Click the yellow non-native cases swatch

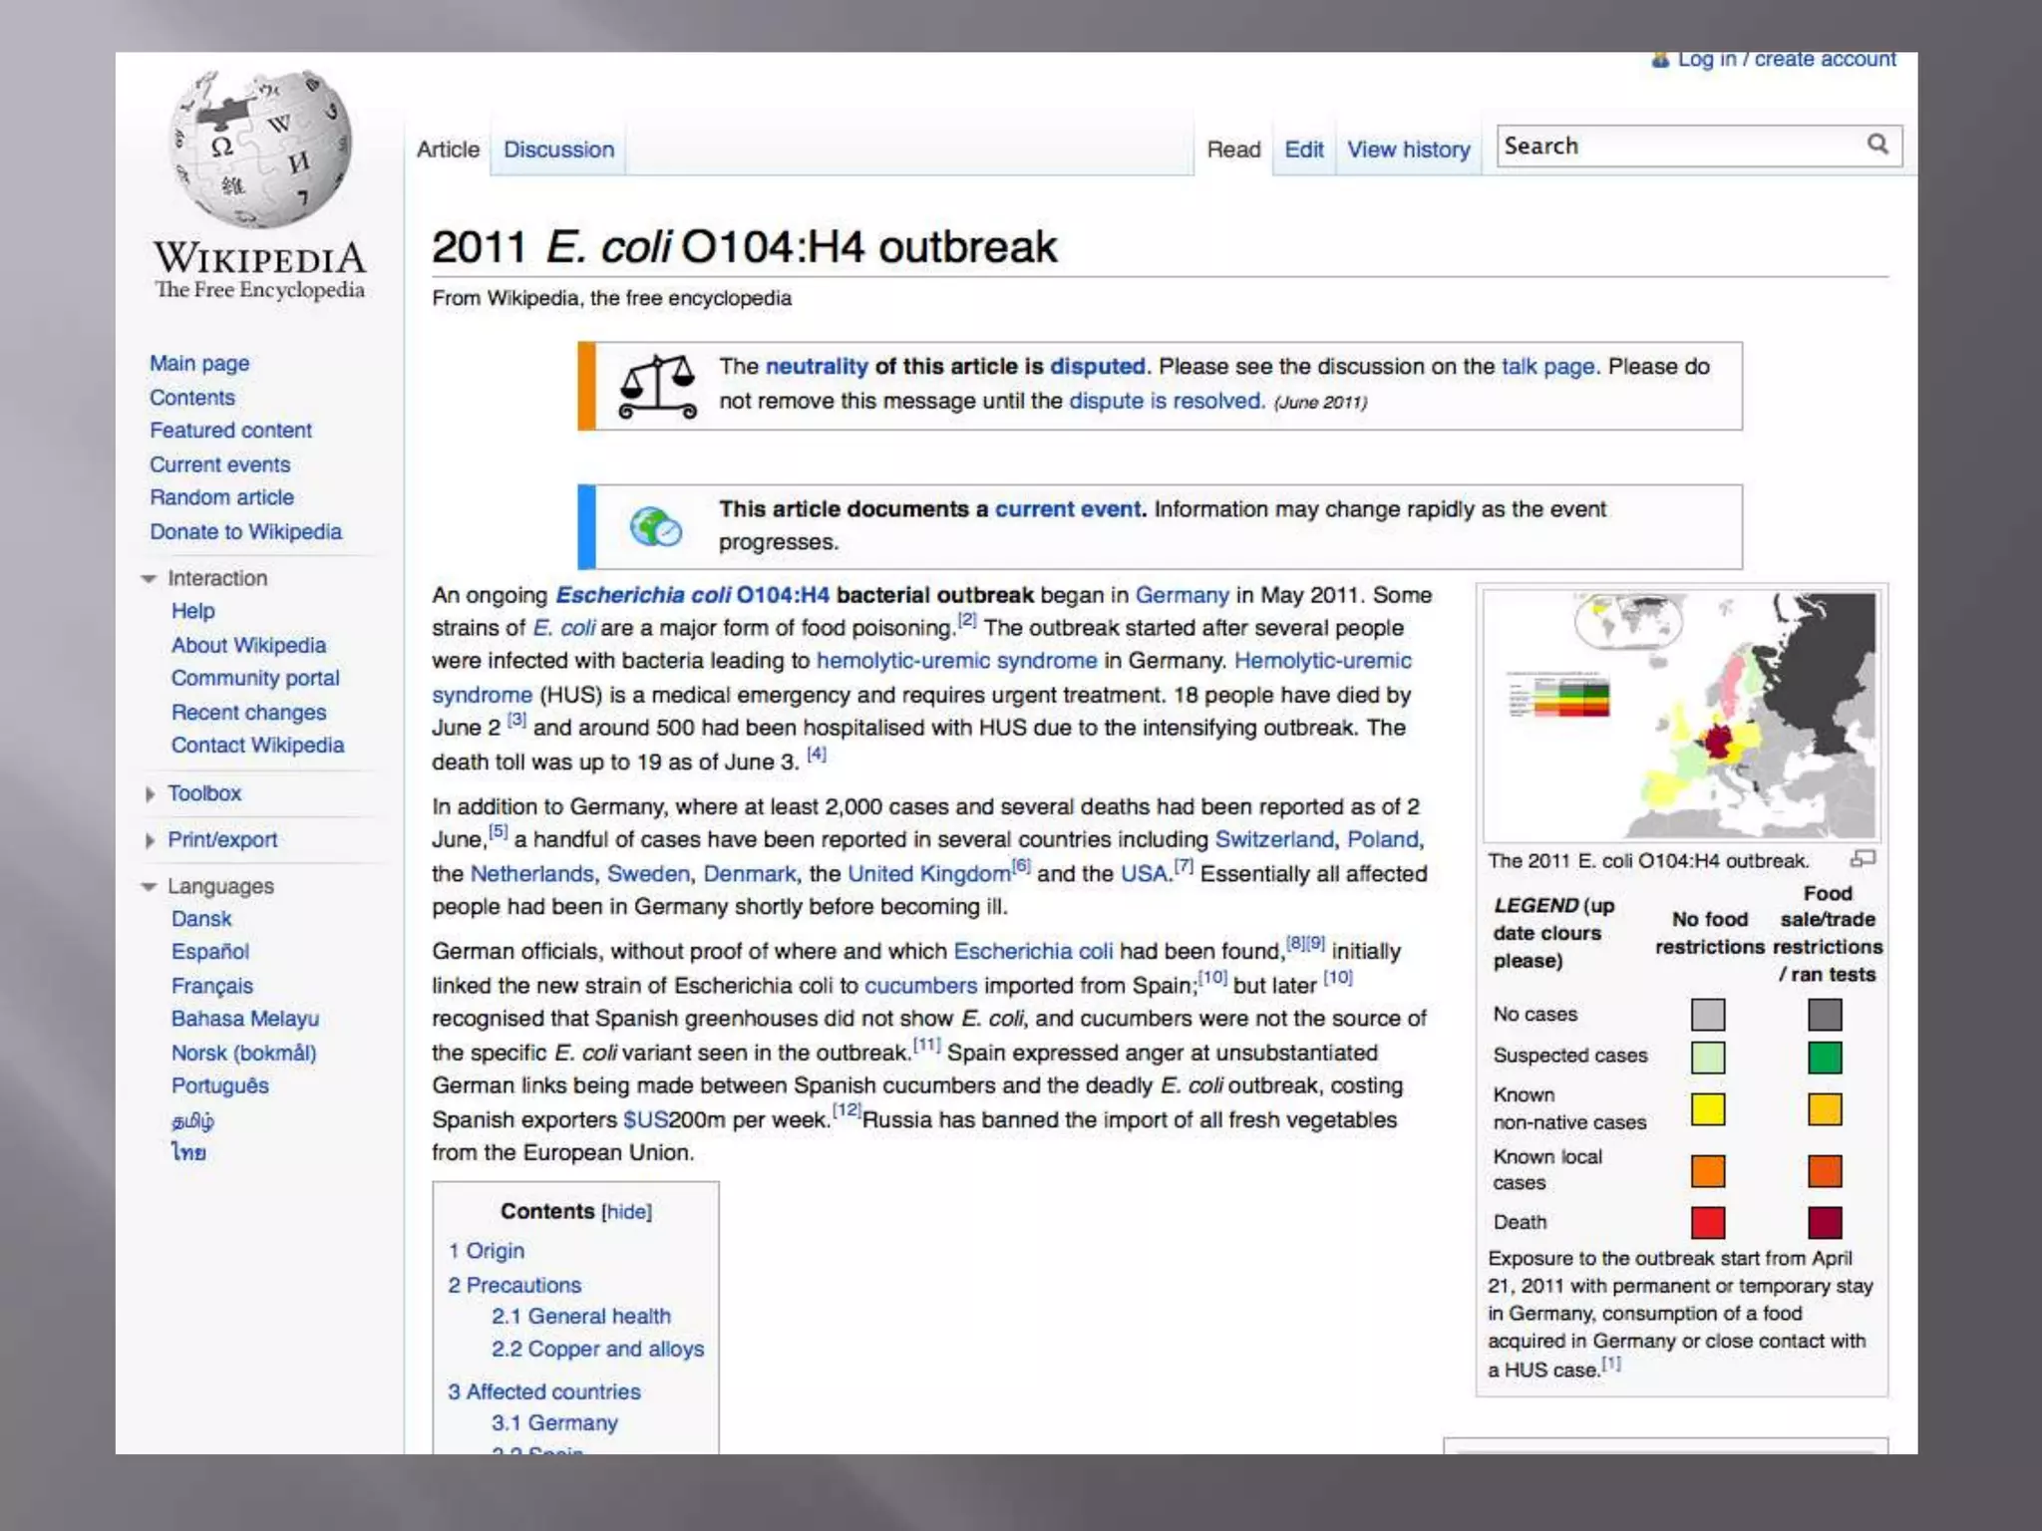coord(1707,1109)
